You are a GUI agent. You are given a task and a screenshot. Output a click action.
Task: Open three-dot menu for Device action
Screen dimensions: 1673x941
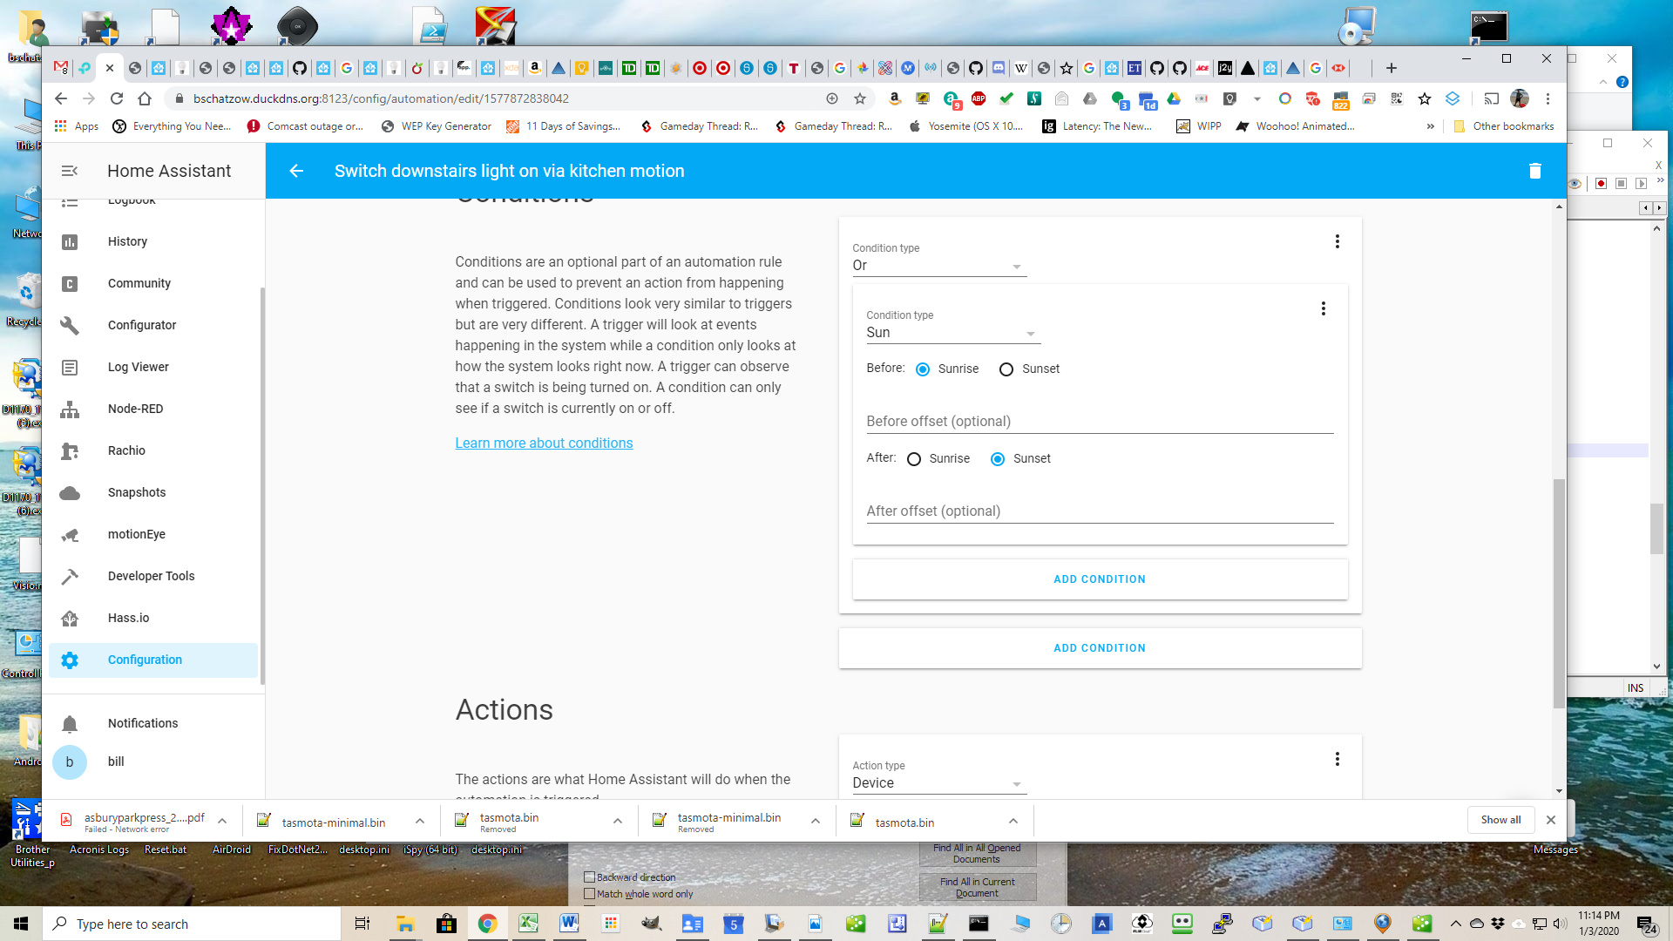click(x=1337, y=759)
